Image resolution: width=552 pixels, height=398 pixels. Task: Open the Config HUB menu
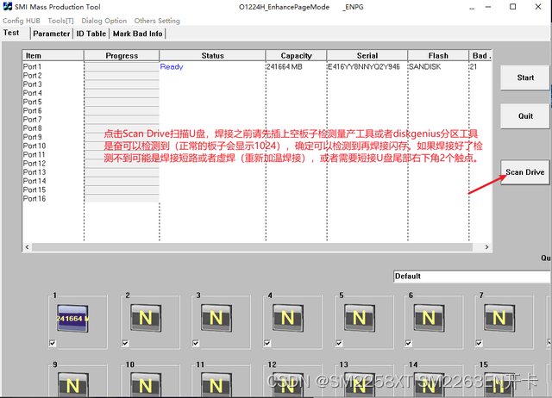(22, 21)
